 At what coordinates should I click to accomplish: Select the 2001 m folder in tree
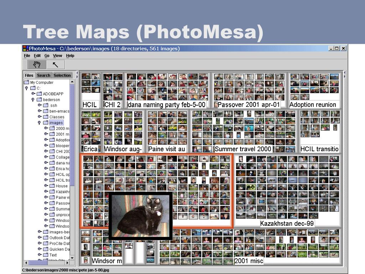[x=62, y=134]
